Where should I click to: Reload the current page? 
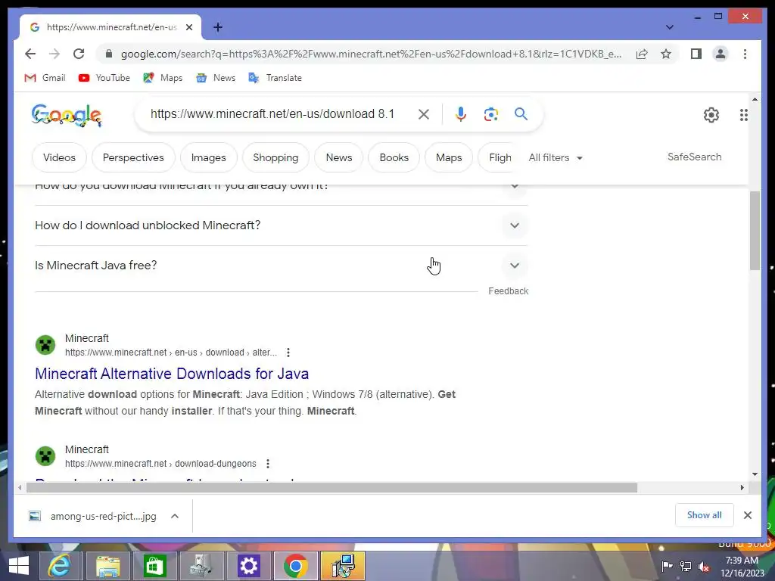click(x=79, y=54)
